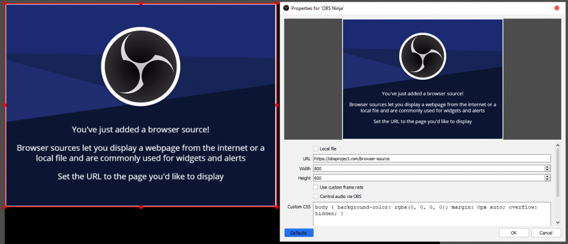
Task: Decrease the Width value with the down arrow
Action: click(x=547, y=170)
